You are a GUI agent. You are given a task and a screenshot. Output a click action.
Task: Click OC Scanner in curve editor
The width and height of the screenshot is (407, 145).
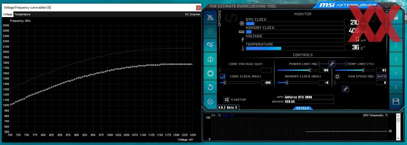coord(193,14)
